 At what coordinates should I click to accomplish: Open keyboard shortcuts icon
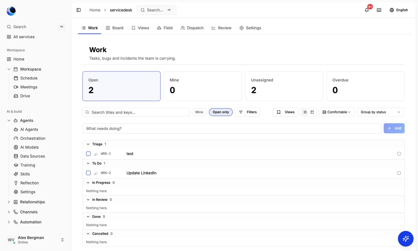pyautogui.click(x=379, y=10)
